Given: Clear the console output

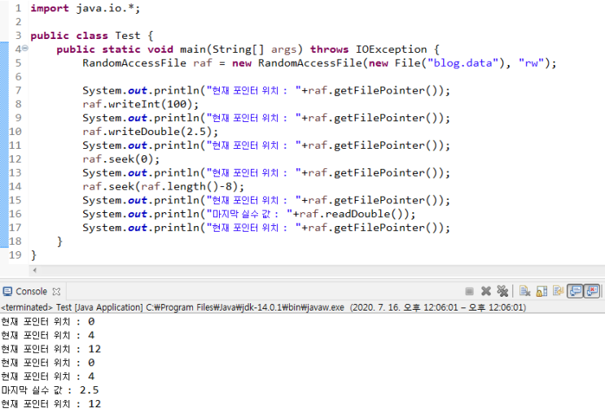Looking at the screenshot, I should [524, 291].
